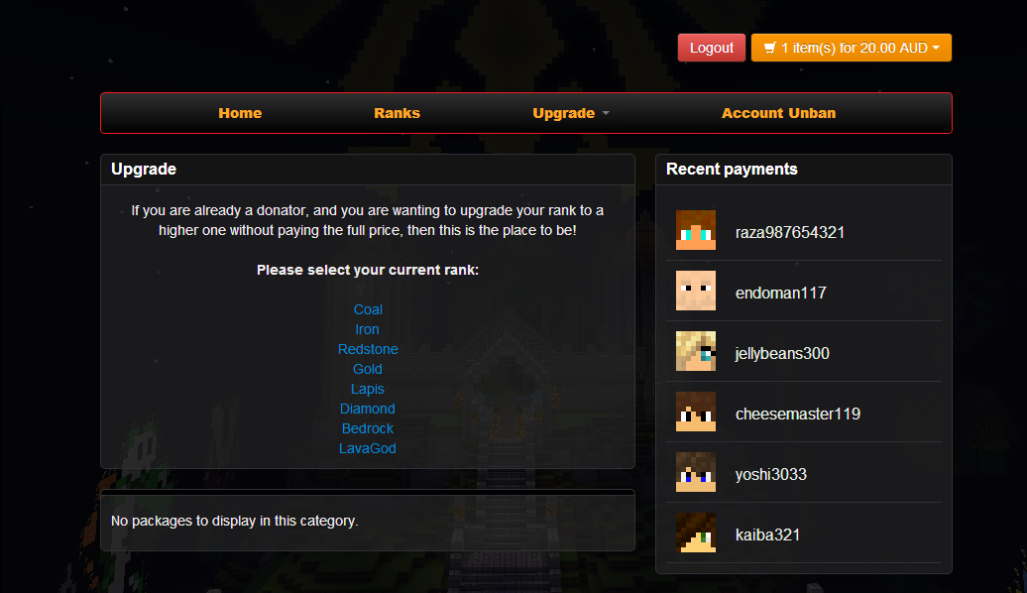Choose the LavaGod rank link
Screen dimensions: 1027x593
(368, 448)
